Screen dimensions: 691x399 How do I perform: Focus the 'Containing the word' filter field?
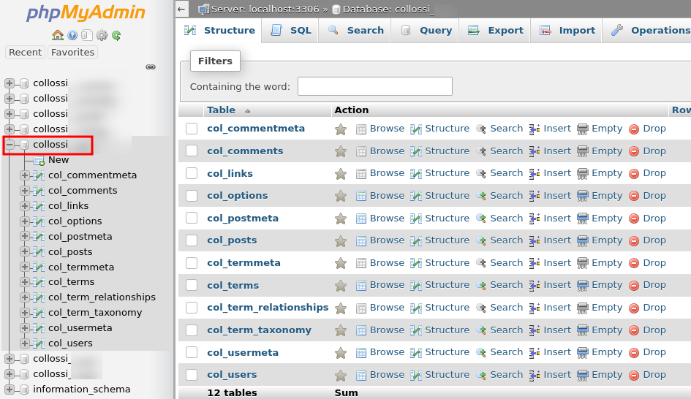coord(374,86)
